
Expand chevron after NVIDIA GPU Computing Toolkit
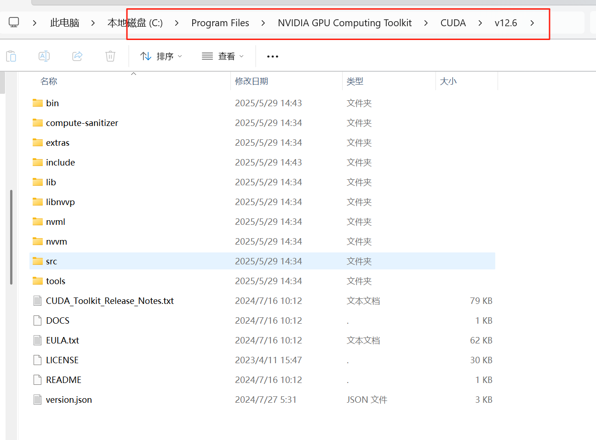pos(426,23)
